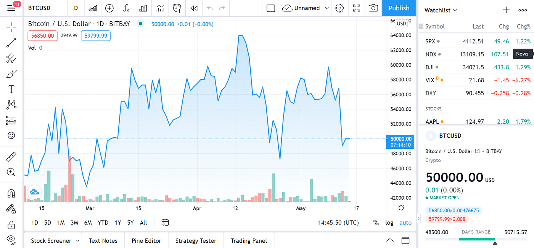Toggle stay in drawing mode pencil-lock

(11, 209)
